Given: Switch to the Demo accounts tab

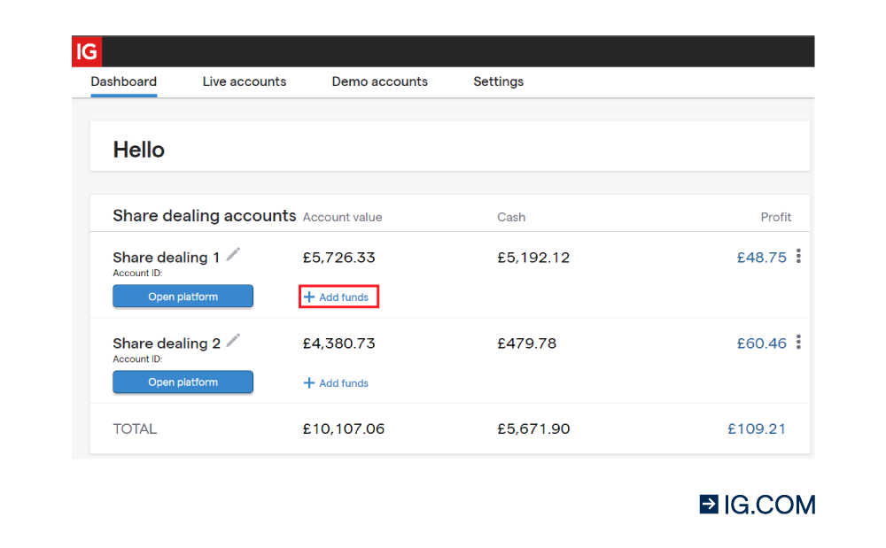Looking at the screenshot, I should pos(379,81).
